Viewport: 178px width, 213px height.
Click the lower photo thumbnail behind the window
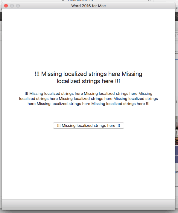(177, 138)
